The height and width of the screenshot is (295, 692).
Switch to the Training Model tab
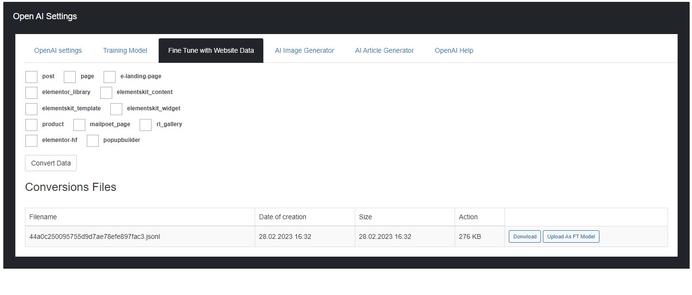[x=125, y=50]
